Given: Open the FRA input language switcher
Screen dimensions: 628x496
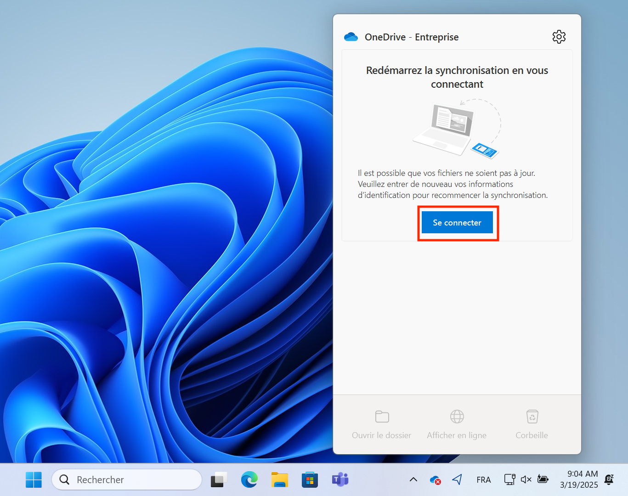Looking at the screenshot, I should (x=483, y=480).
